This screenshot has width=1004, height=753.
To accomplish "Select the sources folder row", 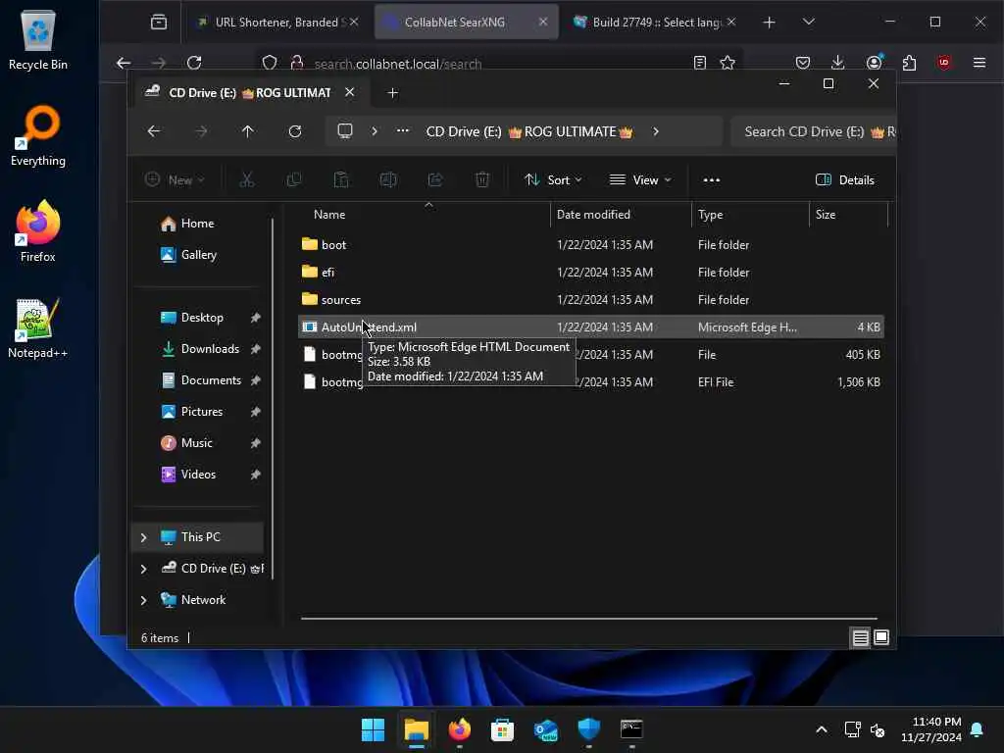I will [x=591, y=300].
